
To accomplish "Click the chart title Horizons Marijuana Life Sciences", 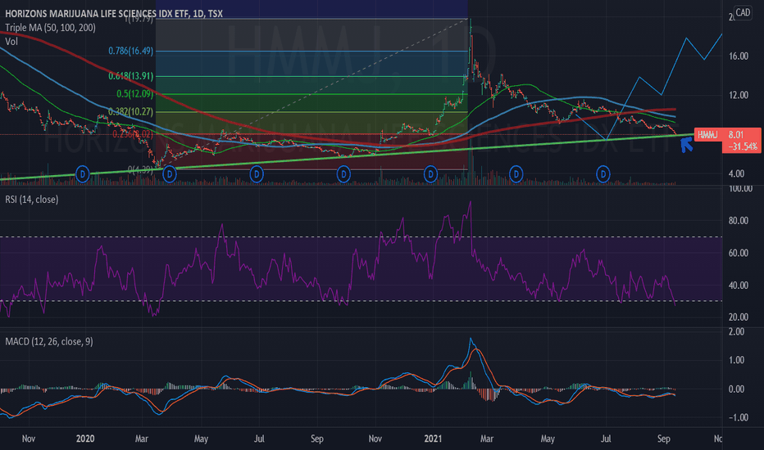I will [113, 14].
